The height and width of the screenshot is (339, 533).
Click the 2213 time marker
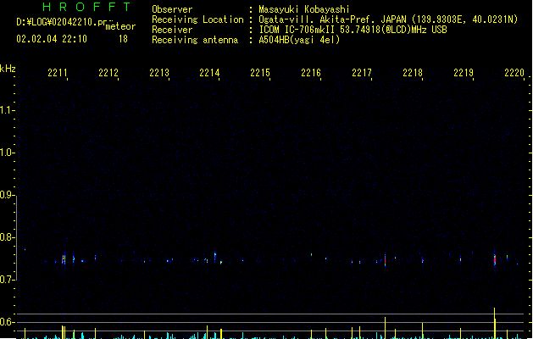[159, 73]
